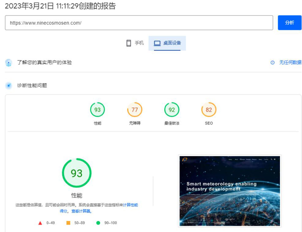Viewport: 302px width, 232px height.
Task: Click the URL input field
Action: tap(139, 23)
